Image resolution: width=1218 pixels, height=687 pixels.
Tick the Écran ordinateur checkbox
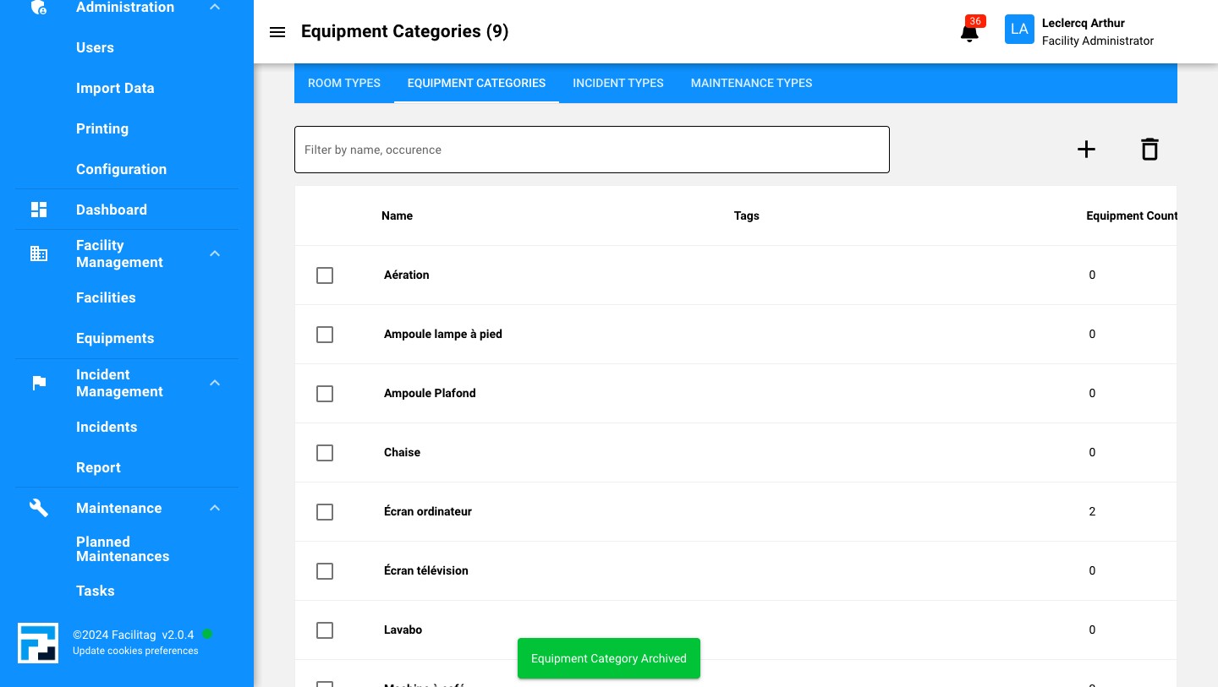click(x=325, y=512)
